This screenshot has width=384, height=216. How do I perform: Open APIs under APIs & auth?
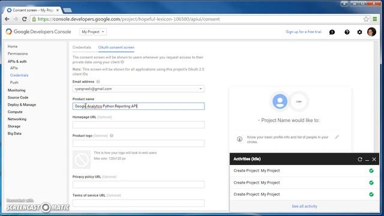14,68
